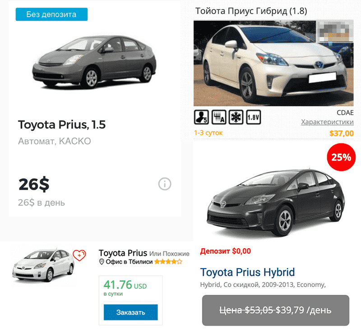Toggle the Без депозита blue badge
This screenshot has height=329, width=361.
click(x=51, y=14)
